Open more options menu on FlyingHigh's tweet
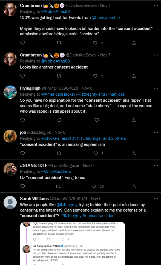The height and width of the screenshot is (265, 161). click(156, 88)
